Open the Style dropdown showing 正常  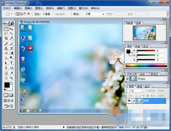tap(94, 14)
